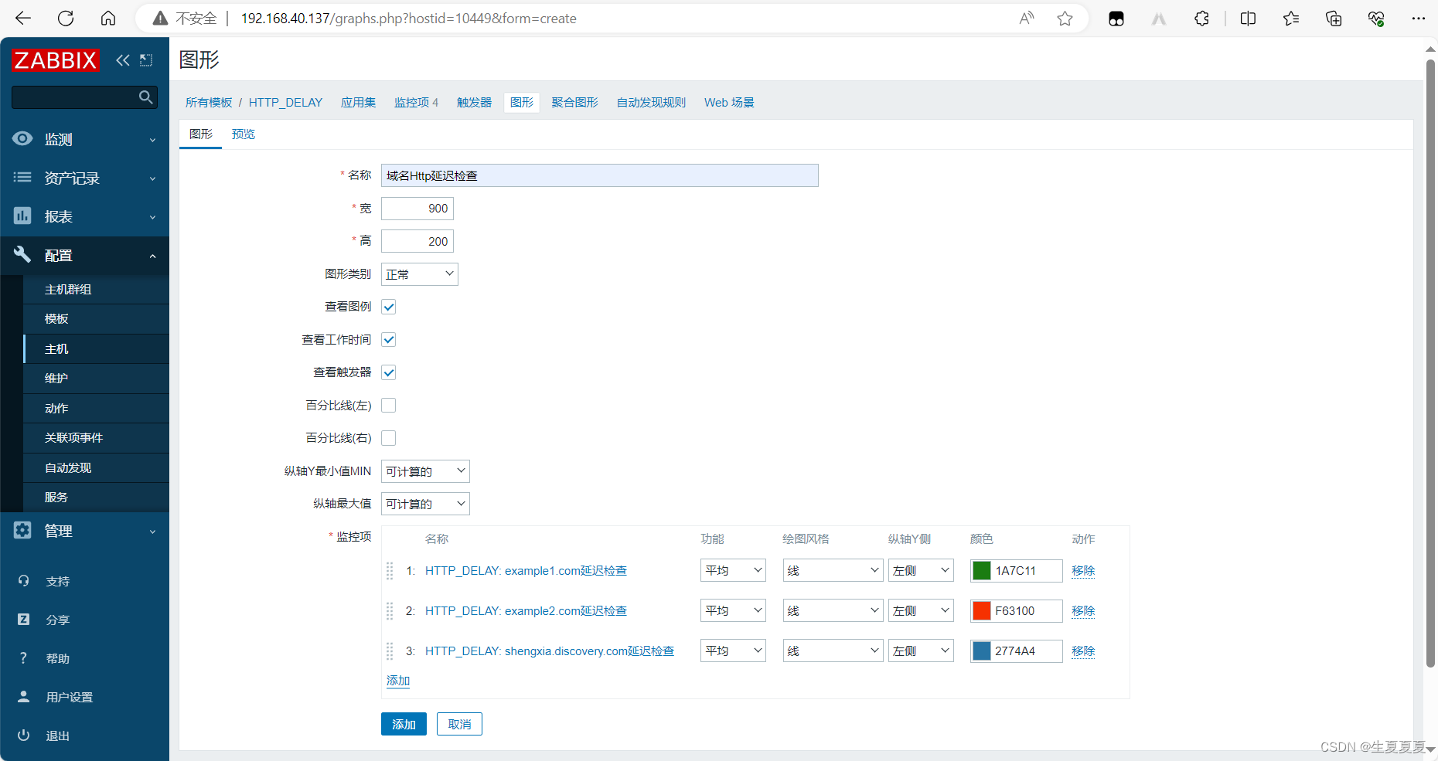The image size is (1438, 761).
Task: Open the green 1A7C11 color swatch
Action: pos(982,570)
